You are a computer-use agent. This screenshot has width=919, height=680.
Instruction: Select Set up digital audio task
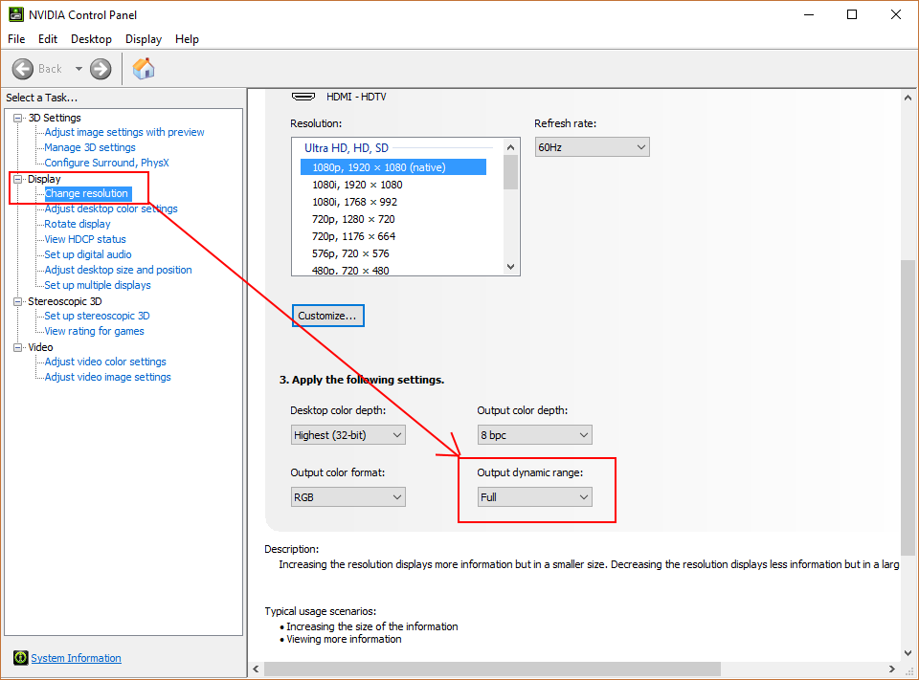point(88,254)
